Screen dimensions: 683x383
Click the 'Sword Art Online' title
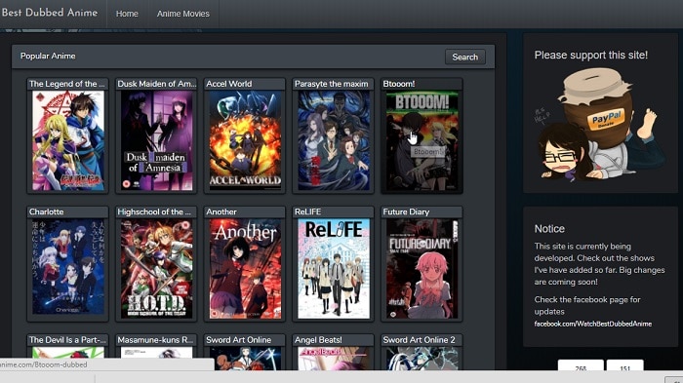(238, 340)
